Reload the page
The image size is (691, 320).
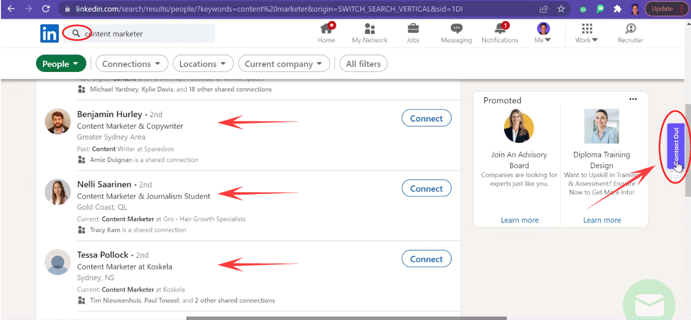46,9
